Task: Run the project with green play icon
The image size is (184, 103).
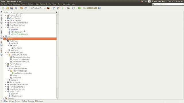Action: click(x=63, y=8)
